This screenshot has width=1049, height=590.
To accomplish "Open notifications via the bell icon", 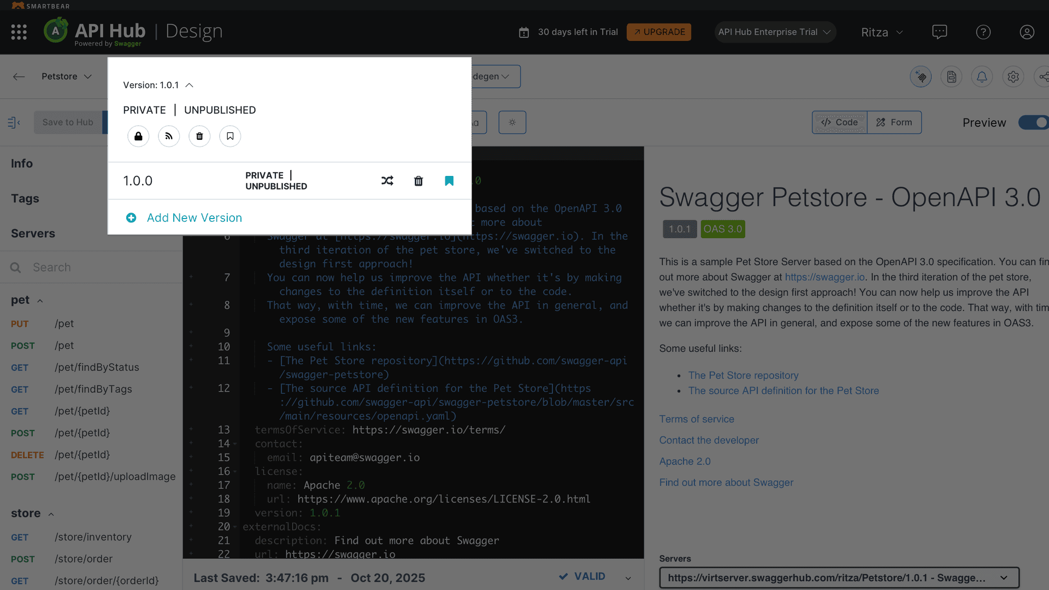I will pos(982,76).
